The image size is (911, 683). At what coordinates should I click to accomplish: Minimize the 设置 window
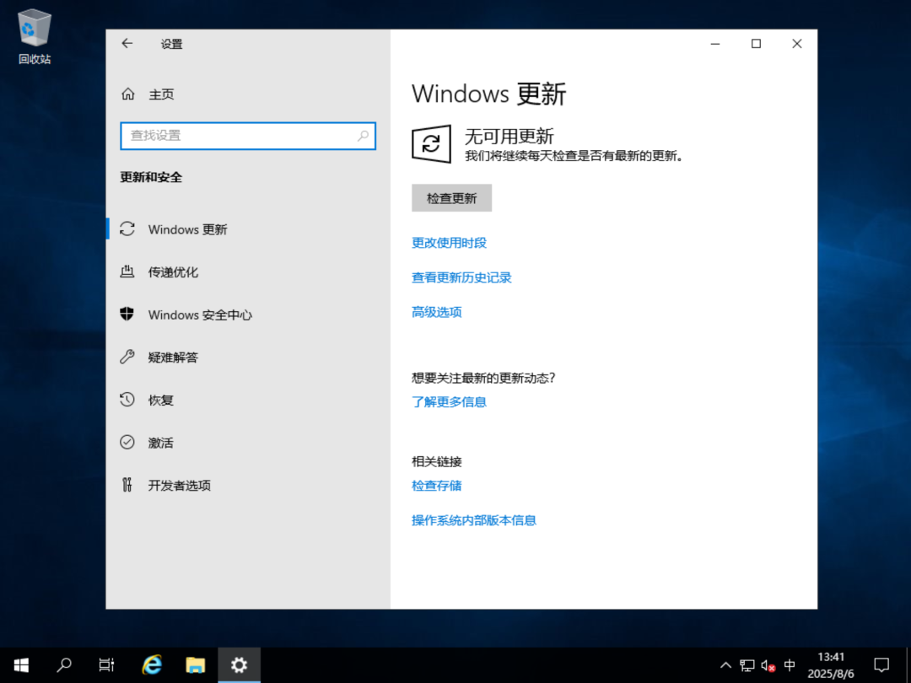[715, 44]
